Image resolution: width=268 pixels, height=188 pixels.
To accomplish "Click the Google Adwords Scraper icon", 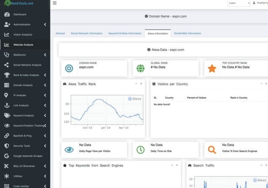I will pyautogui.click(x=6, y=156).
